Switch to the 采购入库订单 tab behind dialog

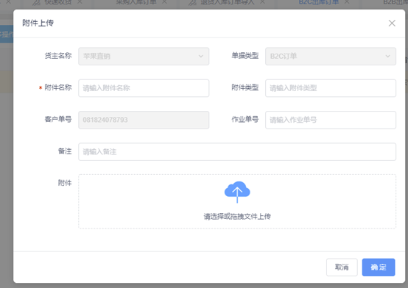pos(136,2)
